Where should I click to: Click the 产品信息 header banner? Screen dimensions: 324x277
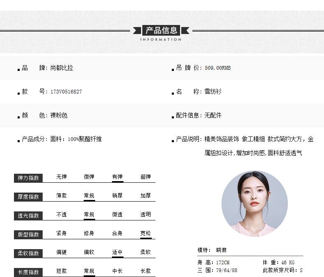coord(162,30)
